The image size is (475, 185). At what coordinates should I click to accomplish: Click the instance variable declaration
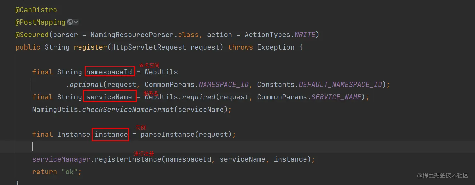[x=111, y=135]
